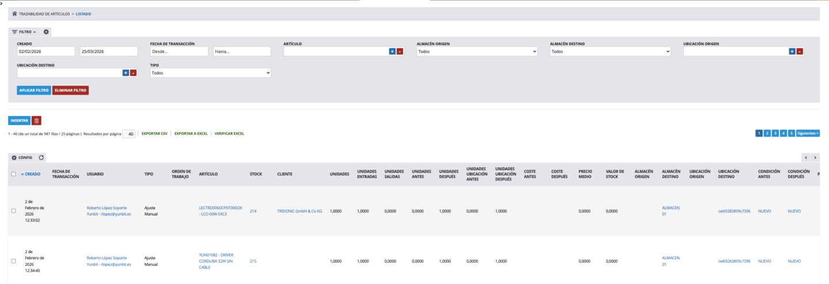Select checkbox for YUN01082 driver row
The width and height of the screenshot is (829, 284).
(x=13, y=261)
